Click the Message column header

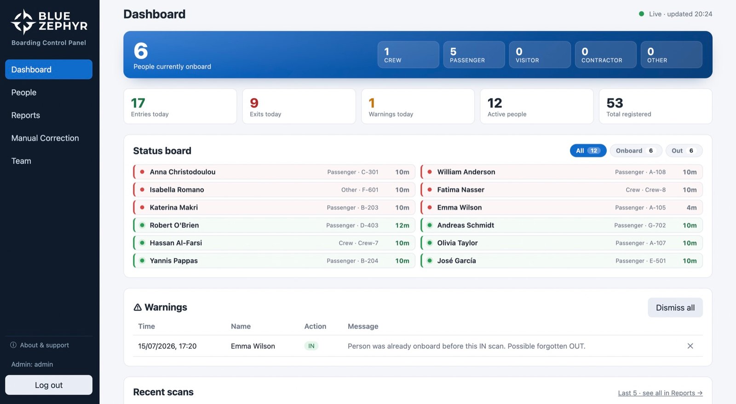[x=363, y=326]
